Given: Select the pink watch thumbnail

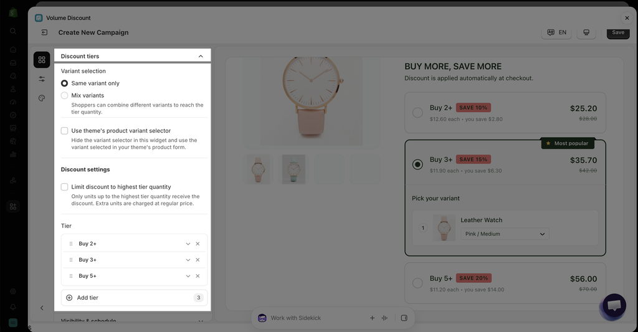Looking at the screenshot, I should (x=258, y=169).
